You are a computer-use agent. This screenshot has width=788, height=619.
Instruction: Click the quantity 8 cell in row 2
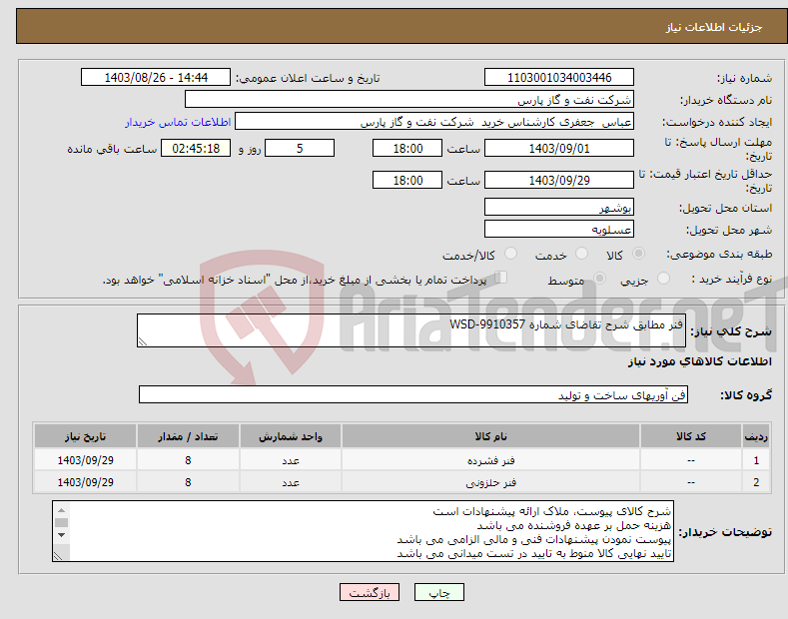tap(188, 482)
